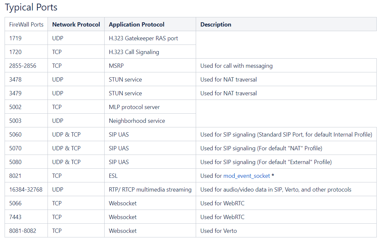The width and height of the screenshot is (381, 242).
Task: Click H.323 Call Signaling cell
Action: 150,52
